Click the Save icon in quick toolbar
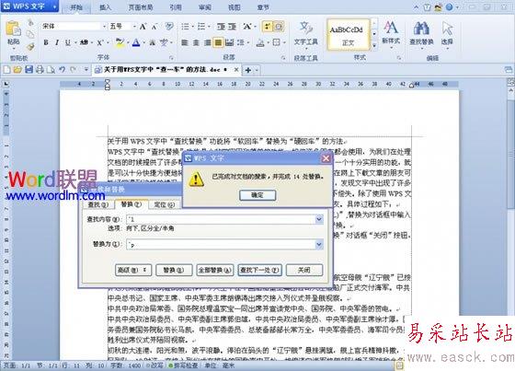 29,69
